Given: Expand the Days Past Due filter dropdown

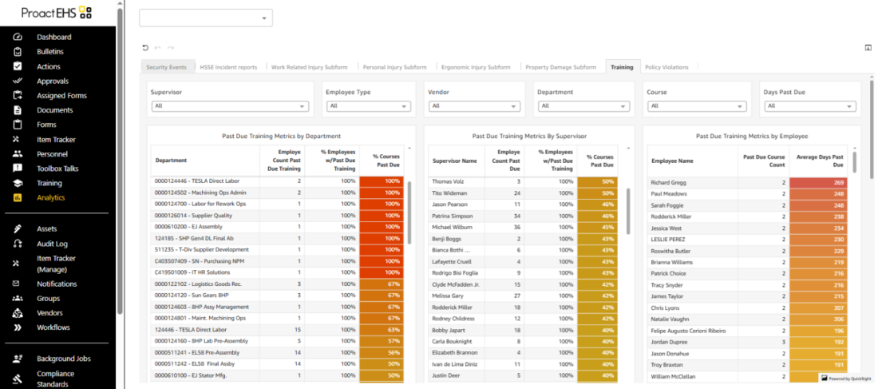Looking at the screenshot, I should coord(806,106).
